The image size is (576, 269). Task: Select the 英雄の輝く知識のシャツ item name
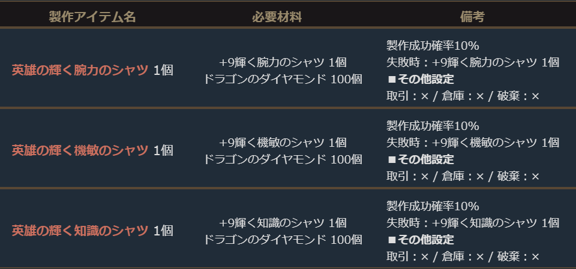pos(80,231)
